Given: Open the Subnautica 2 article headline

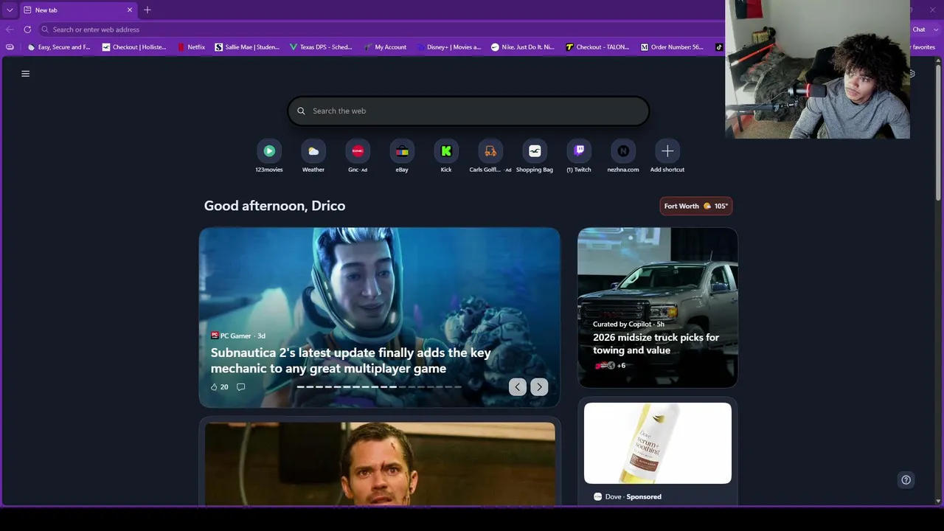Looking at the screenshot, I should point(351,361).
